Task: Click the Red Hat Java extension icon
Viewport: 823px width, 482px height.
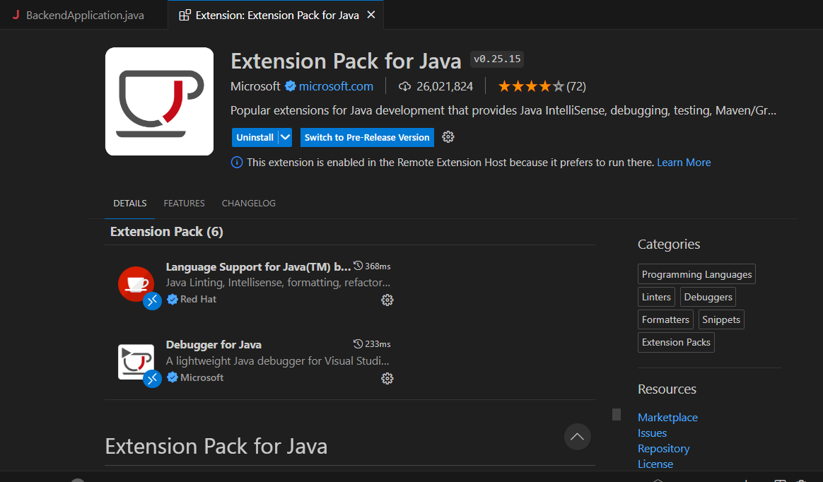Action: pos(136,284)
